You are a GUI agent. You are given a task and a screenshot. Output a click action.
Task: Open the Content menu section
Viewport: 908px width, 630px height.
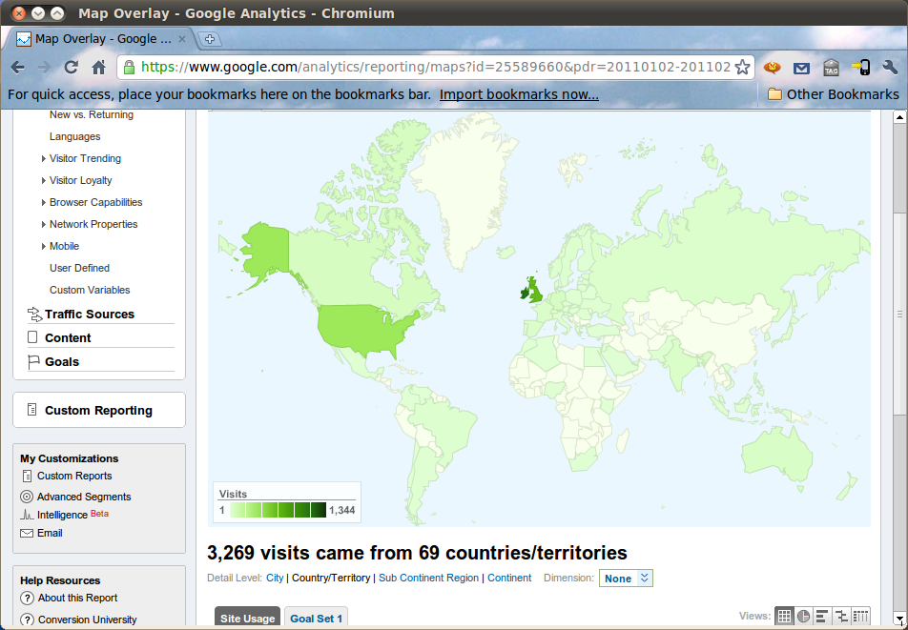(68, 337)
